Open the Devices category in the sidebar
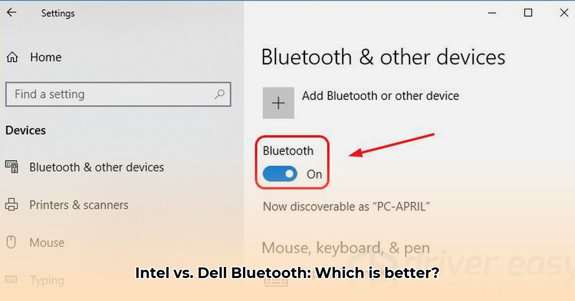This screenshot has height=301, width=575. [25, 130]
